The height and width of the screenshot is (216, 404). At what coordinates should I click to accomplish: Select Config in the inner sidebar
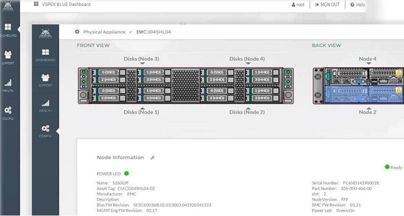tap(45, 131)
